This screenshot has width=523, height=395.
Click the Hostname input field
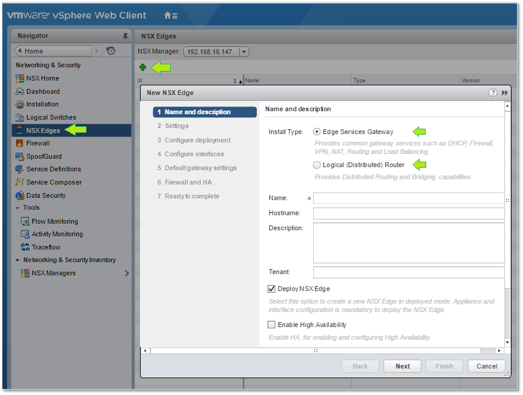click(x=408, y=213)
